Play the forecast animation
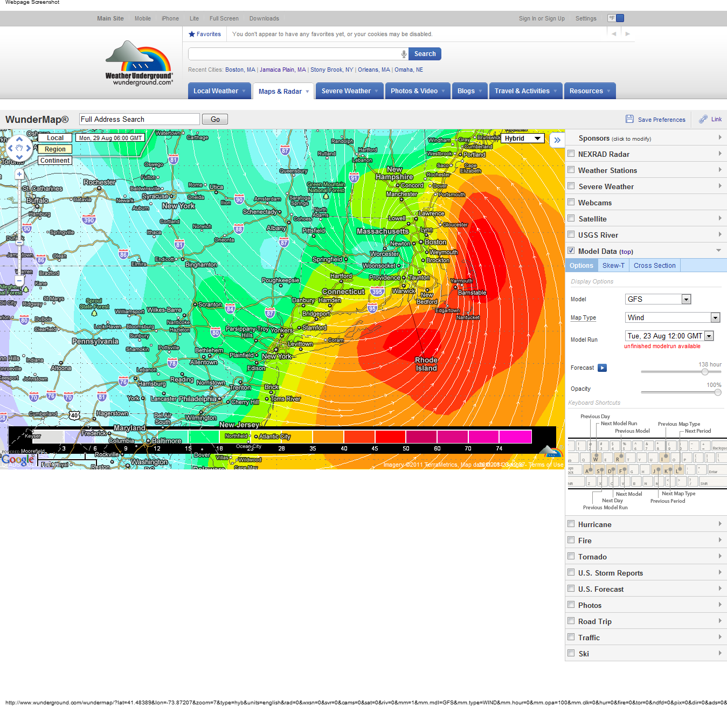This screenshot has width=727, height=706. click(x=603, y=368)
